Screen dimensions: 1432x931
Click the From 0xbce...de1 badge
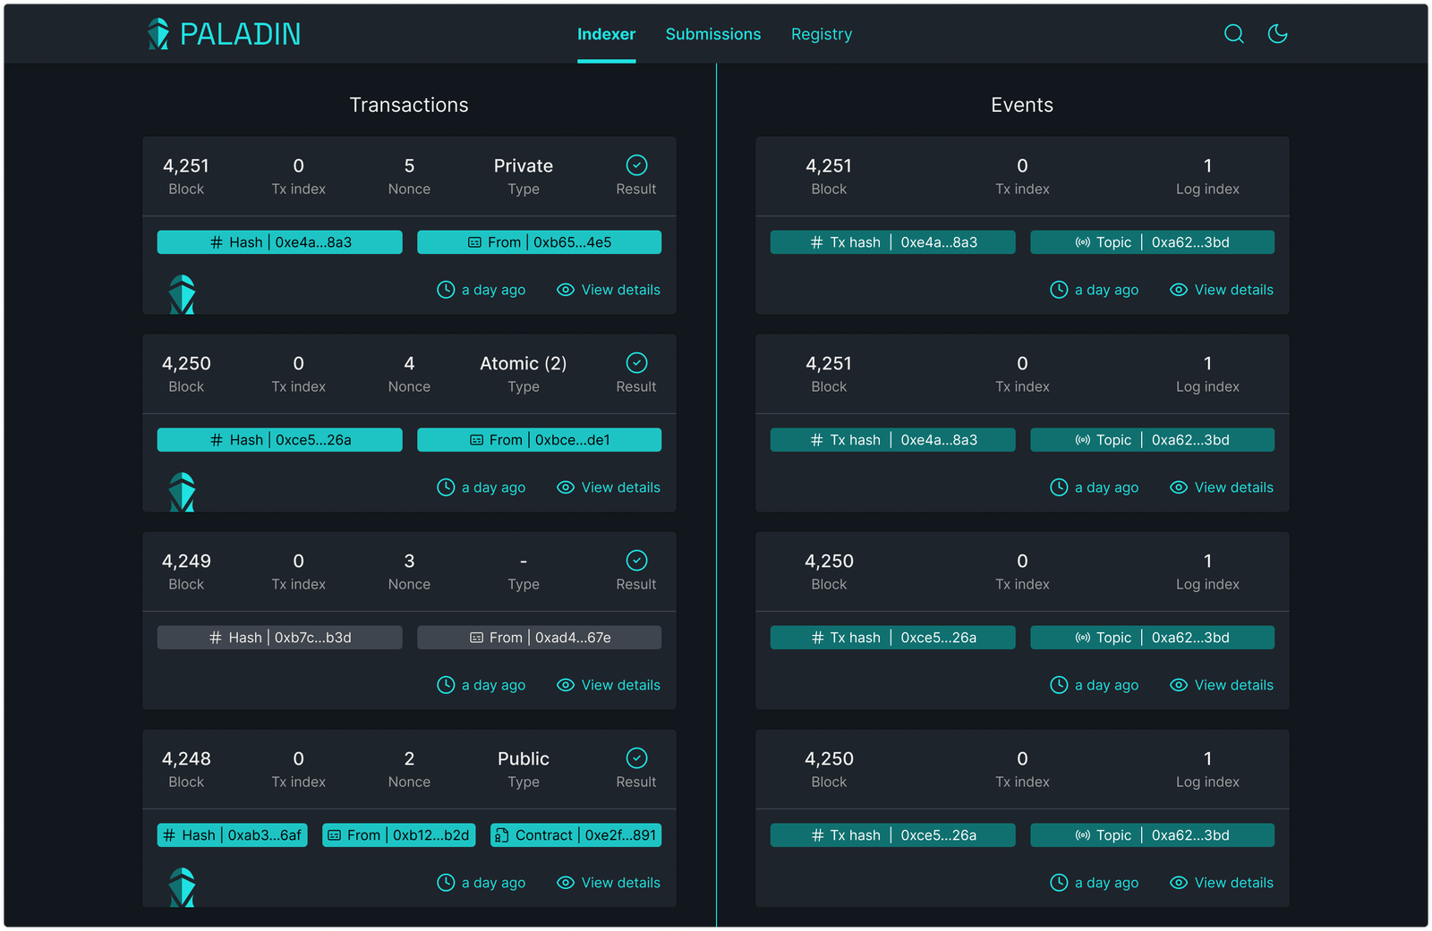click(x=539, y=439)
